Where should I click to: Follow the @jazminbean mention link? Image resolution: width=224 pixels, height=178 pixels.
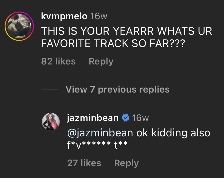tap(100, 133)
